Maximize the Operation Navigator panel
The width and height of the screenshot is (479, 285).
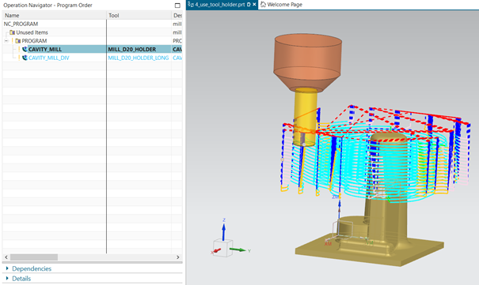177,6
